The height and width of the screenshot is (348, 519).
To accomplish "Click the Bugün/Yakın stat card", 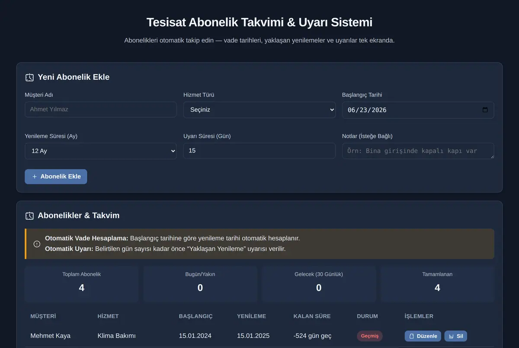I will 200,284.
